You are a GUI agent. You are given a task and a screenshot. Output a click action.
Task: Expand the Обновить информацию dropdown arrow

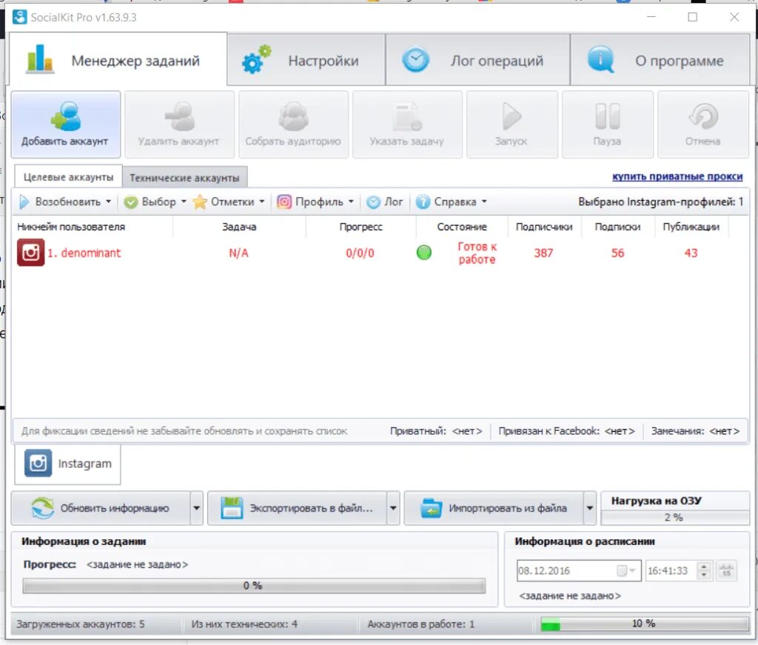(x=197, y=508)
